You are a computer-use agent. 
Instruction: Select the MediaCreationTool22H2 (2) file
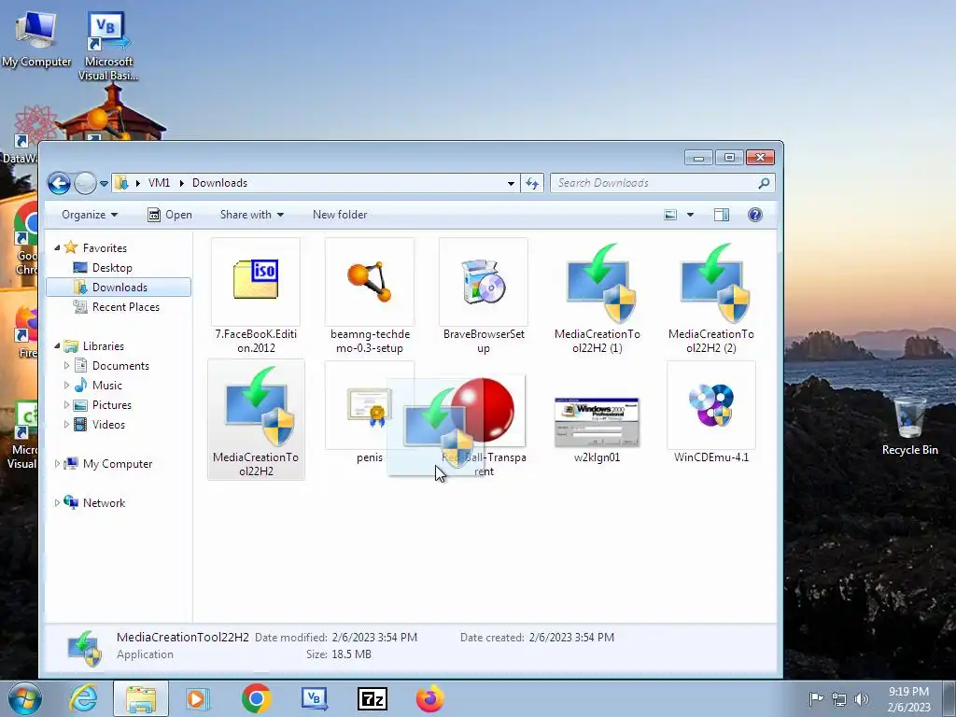pyautogui.click(x=710, y=297)
